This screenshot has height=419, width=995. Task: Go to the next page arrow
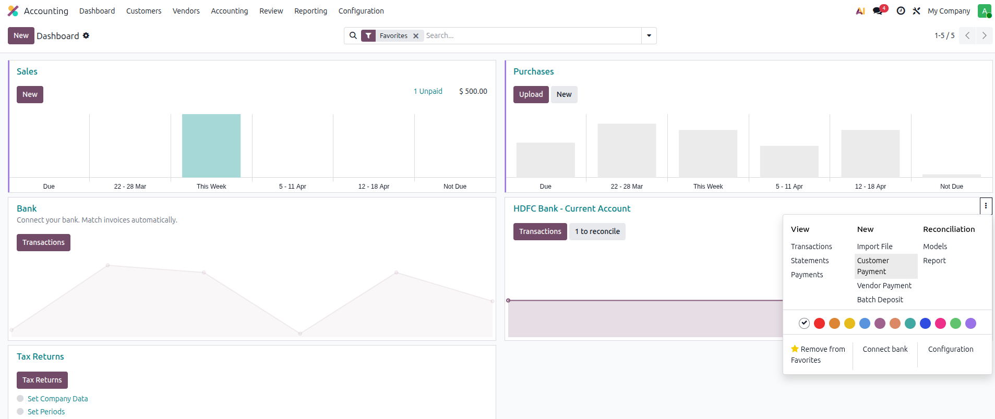pyautogui.click(x=985, y=35)
